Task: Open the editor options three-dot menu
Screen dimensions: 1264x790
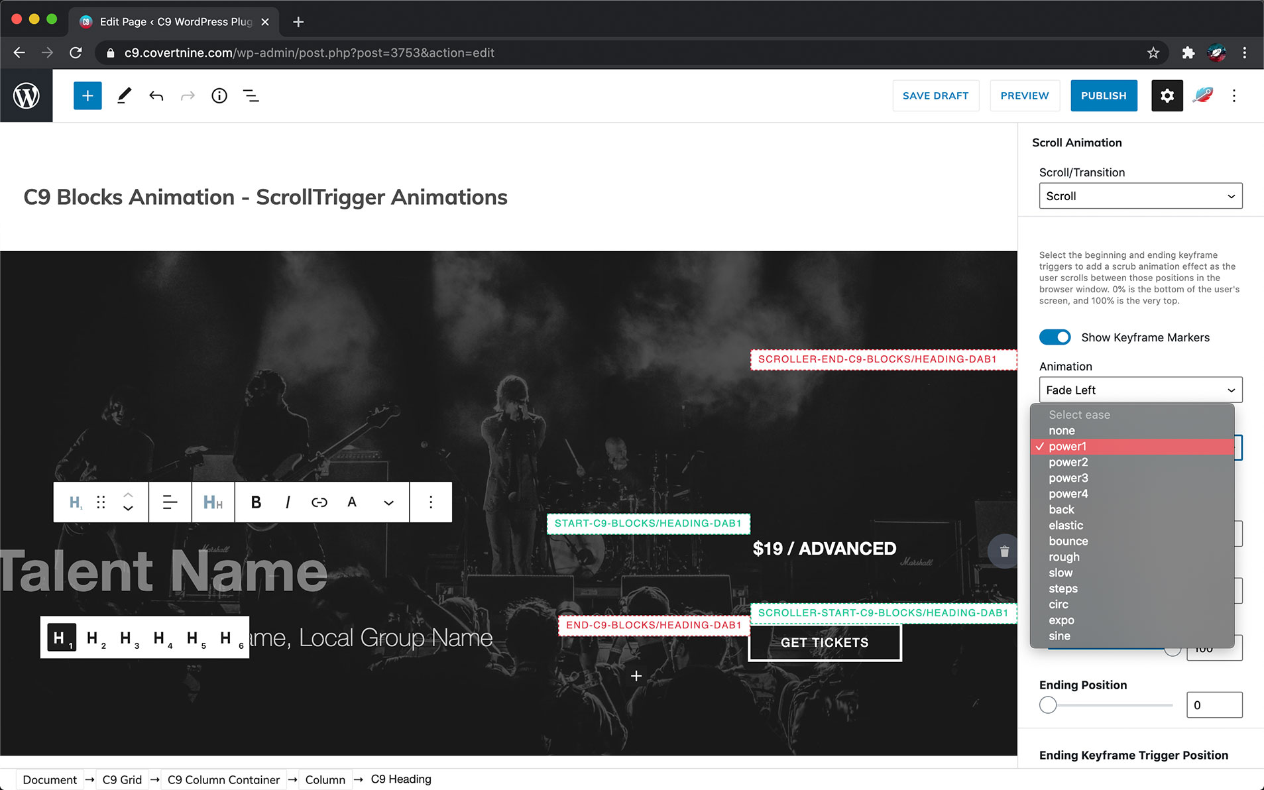Action: pyautogui.click(x=1234, y=95)
